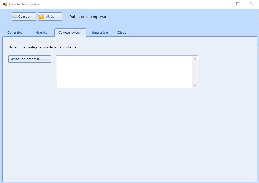
Task: Maximize the Detalle de empresa window
Action: 238,4
